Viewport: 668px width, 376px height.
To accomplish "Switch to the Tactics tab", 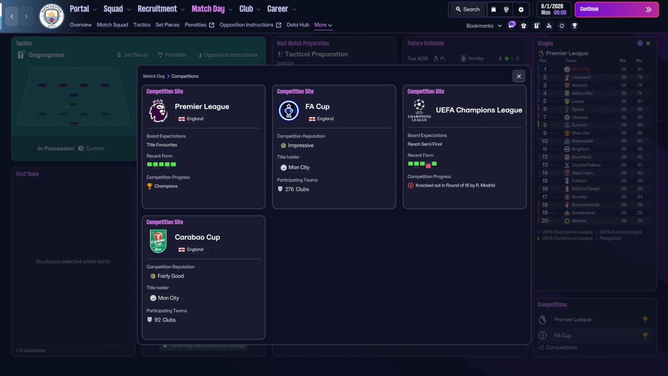I will click(x=142, y=25).
